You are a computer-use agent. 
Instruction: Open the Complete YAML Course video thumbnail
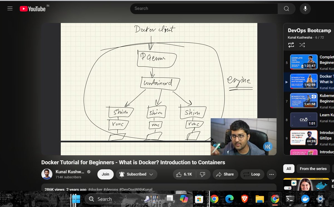click(x=304, y=62)
